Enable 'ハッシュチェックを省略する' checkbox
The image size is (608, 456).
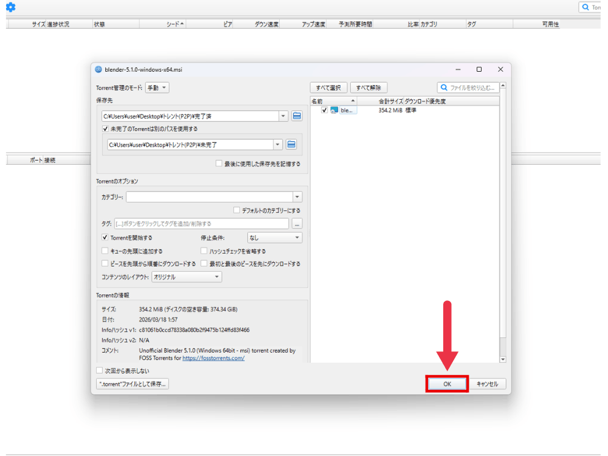tap(204, 251)
